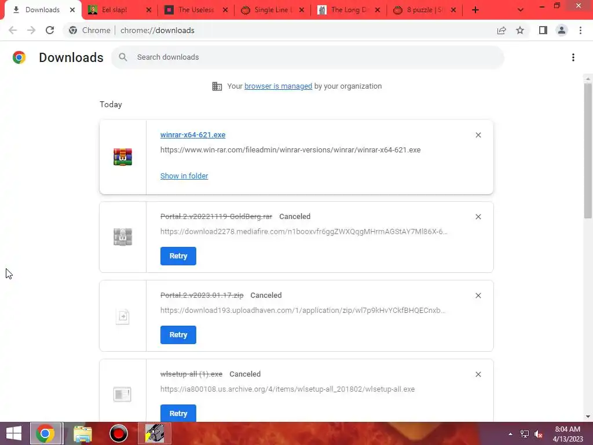
Task: Remove winrar-x64-621.exe from list
Action: pyautogui.click(x=478, y=135)
